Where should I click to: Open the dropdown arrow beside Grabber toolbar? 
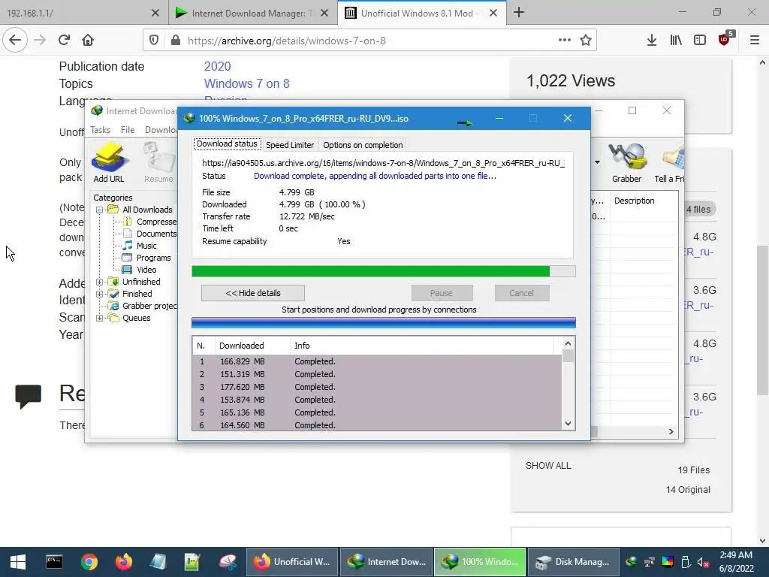tap(597, 162)
